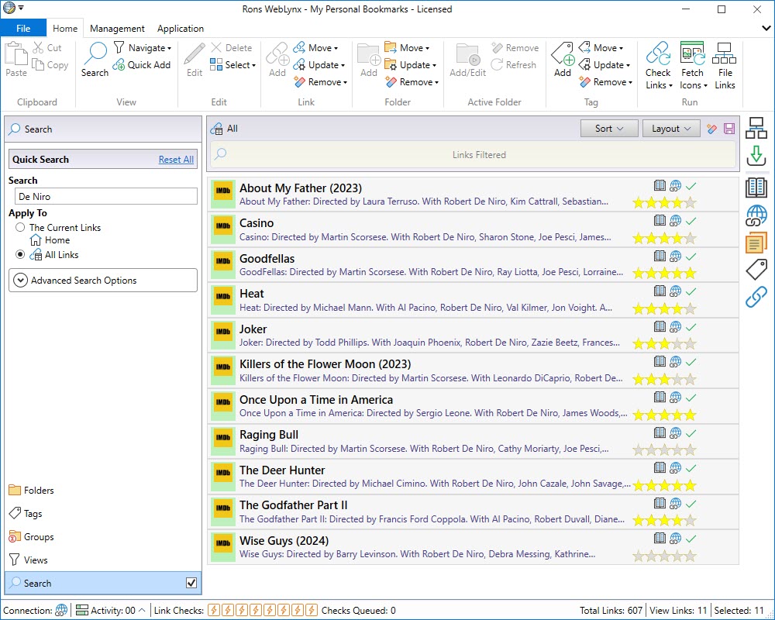Select the All Links radio button

20,255
